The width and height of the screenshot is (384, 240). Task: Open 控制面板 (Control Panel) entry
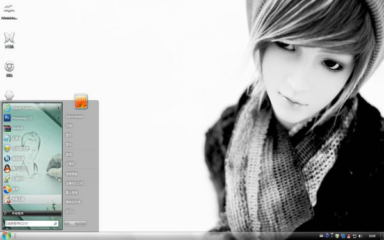click(72, 174)
